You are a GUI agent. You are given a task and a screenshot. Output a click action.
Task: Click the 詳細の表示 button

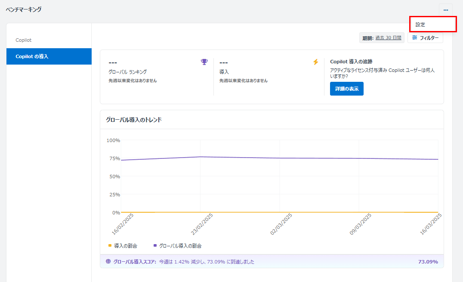tap(347, 89)
